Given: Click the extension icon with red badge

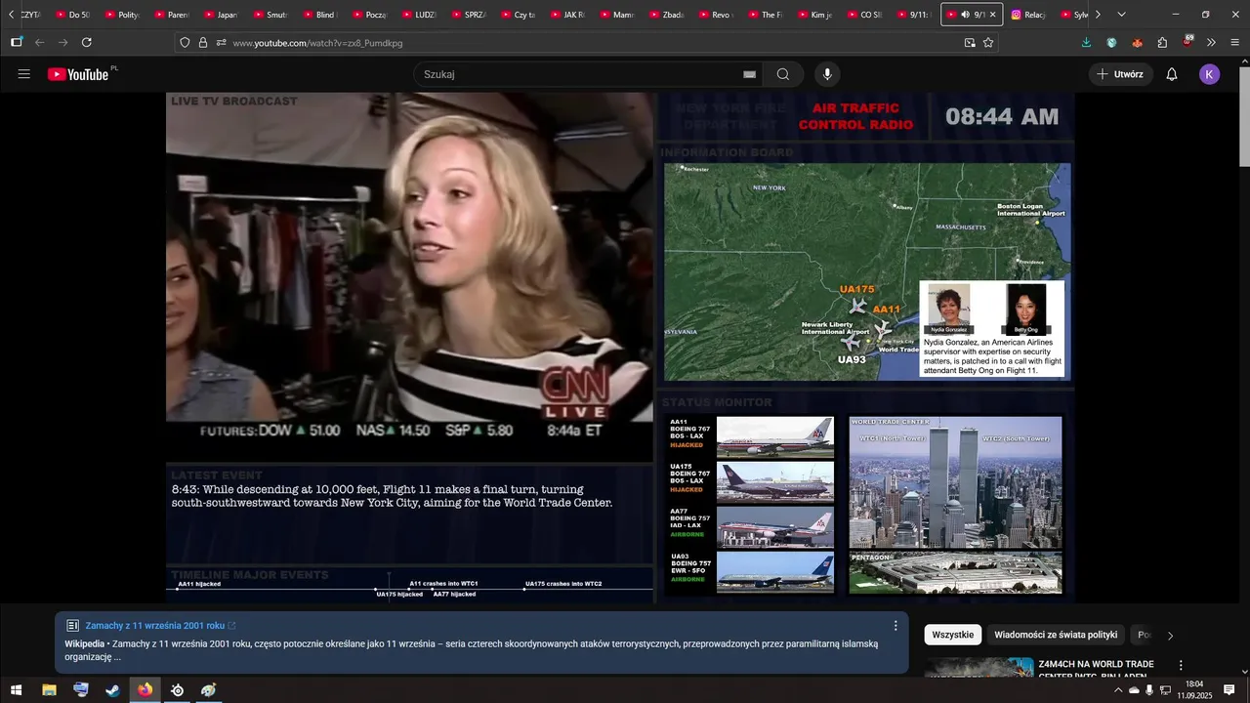Looking at the screenshot, I should (1187, 42).
